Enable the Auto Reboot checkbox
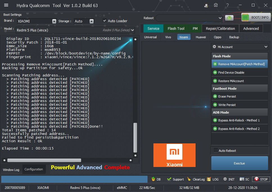This screenshot has width=272, height=192. pyautogui.click(x=216, y=150)
